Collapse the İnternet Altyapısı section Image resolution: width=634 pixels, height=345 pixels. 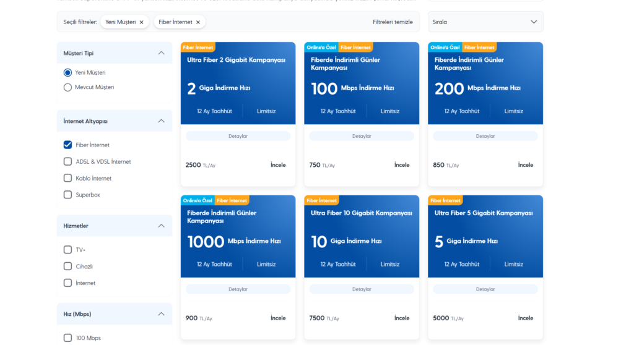161,121
